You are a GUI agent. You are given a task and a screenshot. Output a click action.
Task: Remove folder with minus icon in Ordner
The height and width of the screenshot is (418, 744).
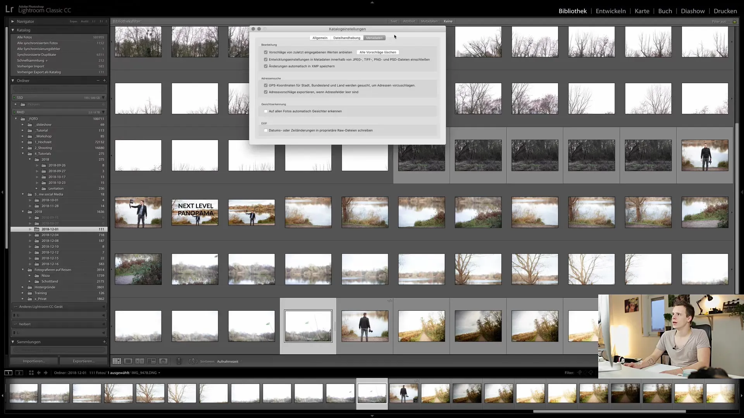pyautogui.click(x=98, y=81)
